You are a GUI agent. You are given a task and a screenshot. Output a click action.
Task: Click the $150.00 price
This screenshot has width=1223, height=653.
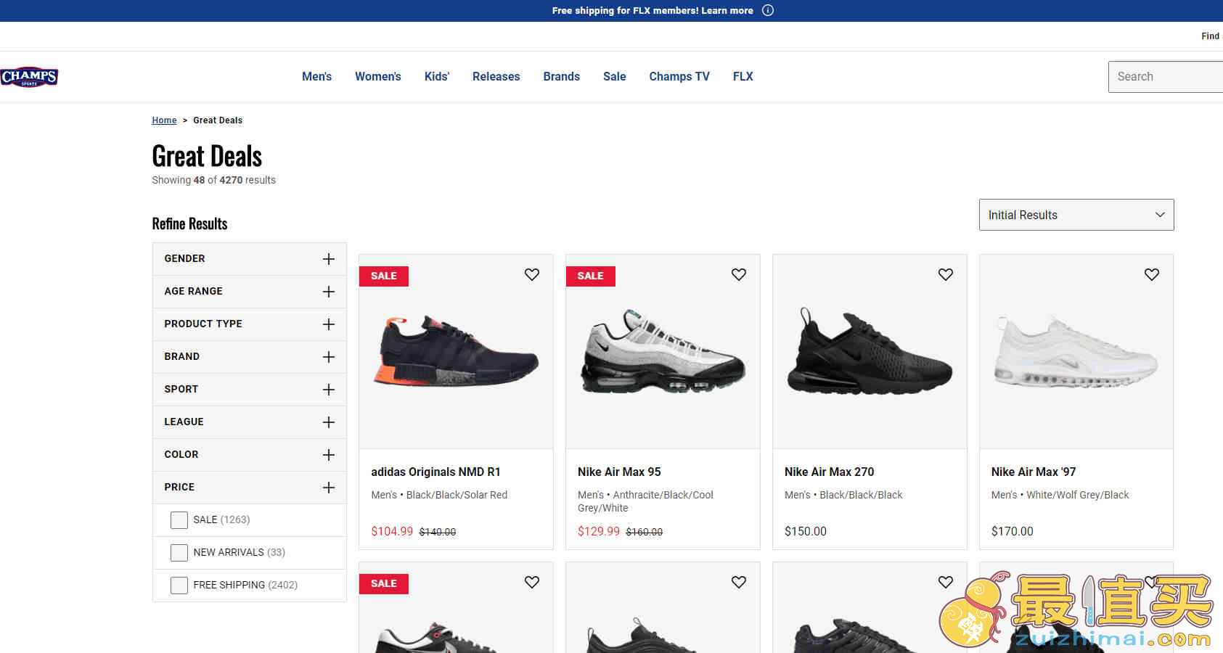point(806,531)
